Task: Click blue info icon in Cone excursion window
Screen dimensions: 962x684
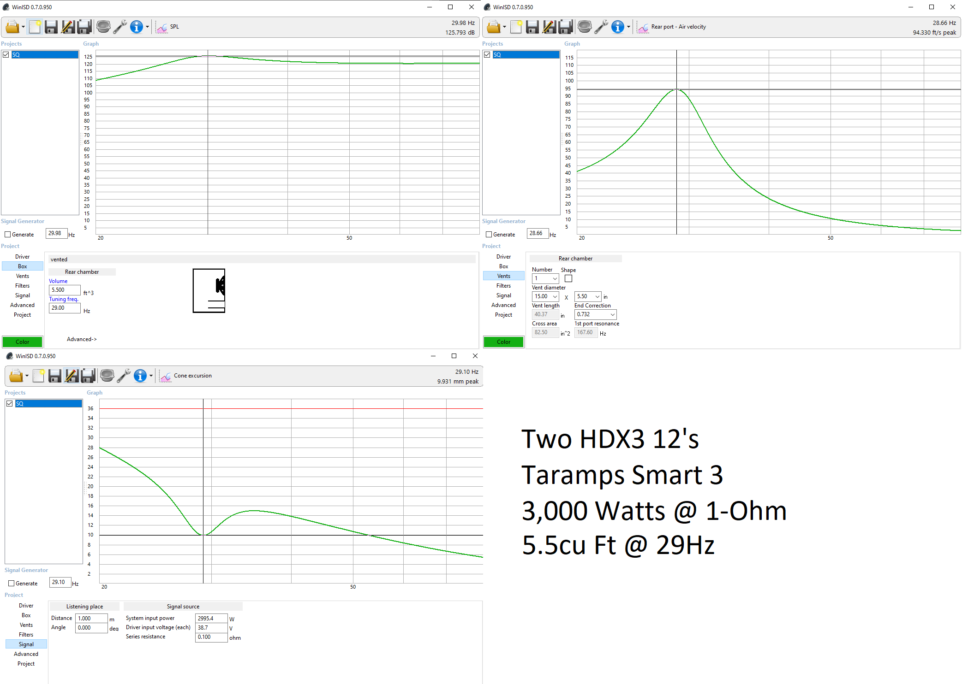Action: [x=140, y=376]
